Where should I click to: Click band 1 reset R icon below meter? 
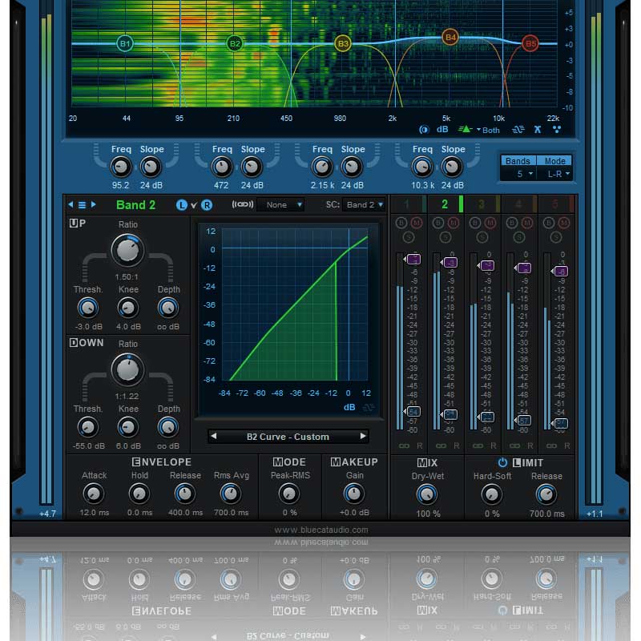[x=419, y=445]
